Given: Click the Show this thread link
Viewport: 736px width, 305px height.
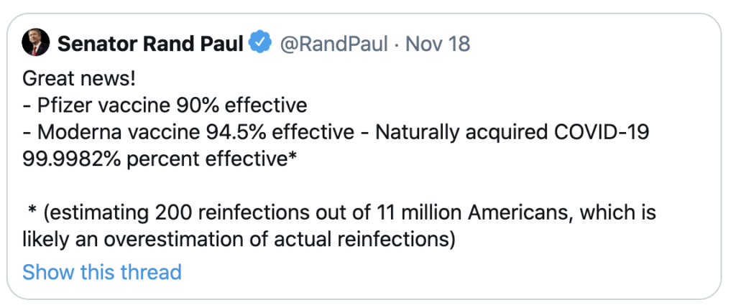Looking at the screenshot, I should pos(102,272).
